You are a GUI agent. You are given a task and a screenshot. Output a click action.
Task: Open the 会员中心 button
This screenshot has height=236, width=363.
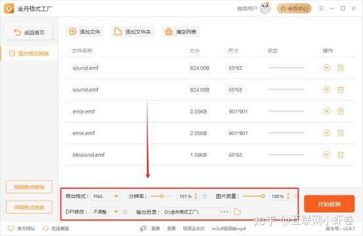point(294,9)
